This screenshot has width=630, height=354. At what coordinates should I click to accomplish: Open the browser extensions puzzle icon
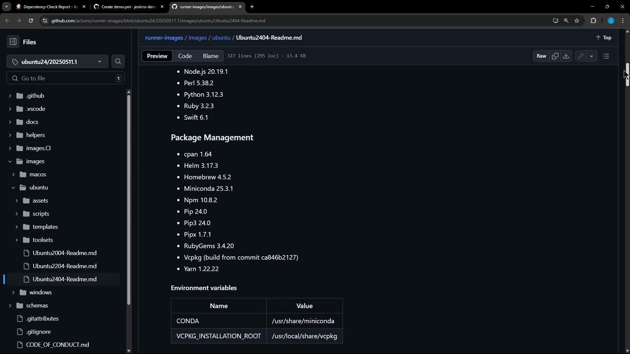pyautogui.click(x=593, y=21)
